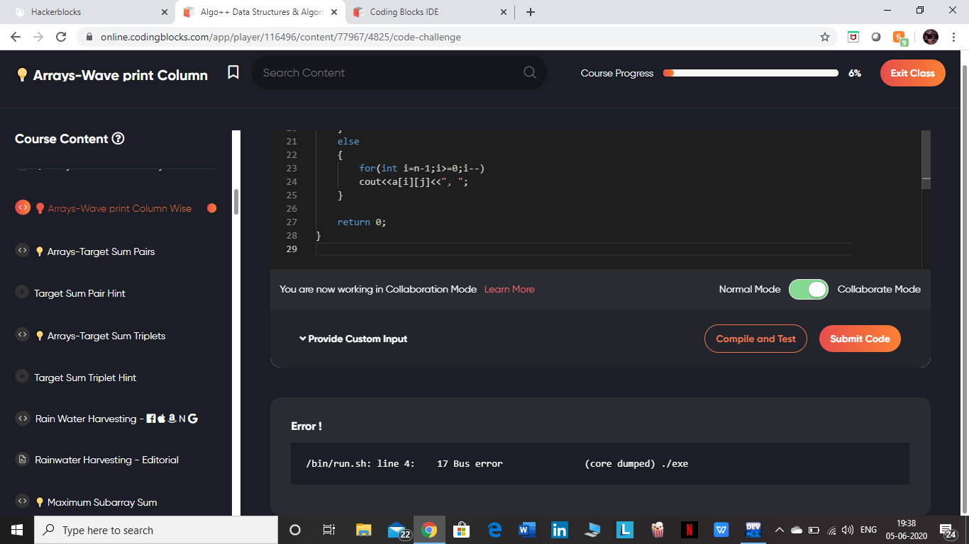Click play icon for Target Sum Pair Hint
Screen dimensions: 969x544
point(22,293)
